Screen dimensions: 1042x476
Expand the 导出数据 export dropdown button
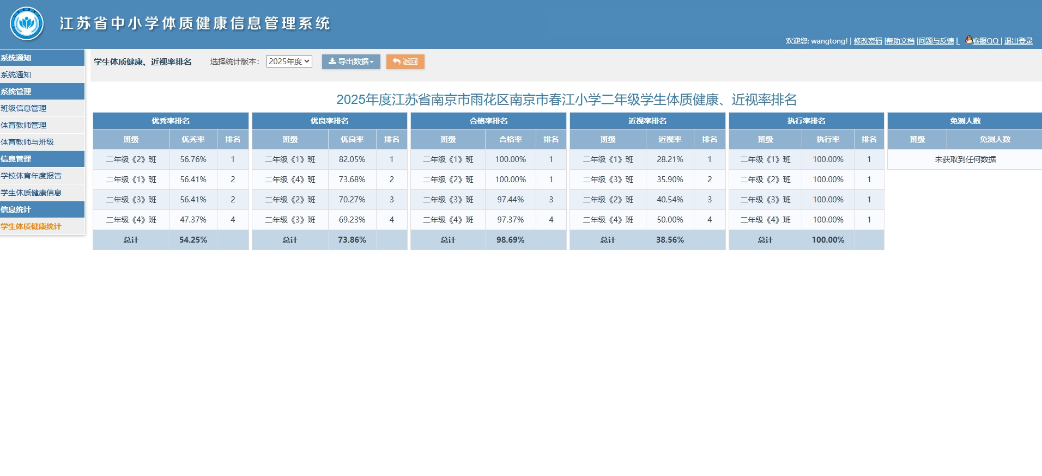[x=350, y=61]
